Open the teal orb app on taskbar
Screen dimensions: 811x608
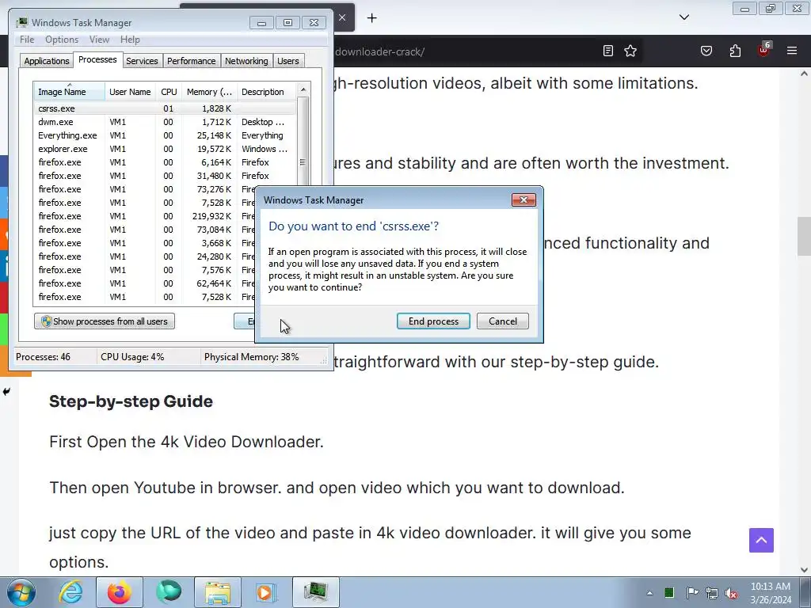click(x=169, y=592)
